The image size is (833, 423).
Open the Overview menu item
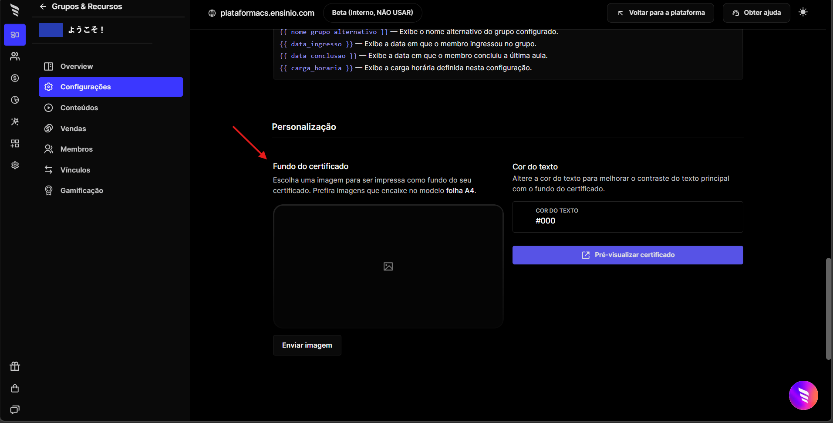(77, 66)
